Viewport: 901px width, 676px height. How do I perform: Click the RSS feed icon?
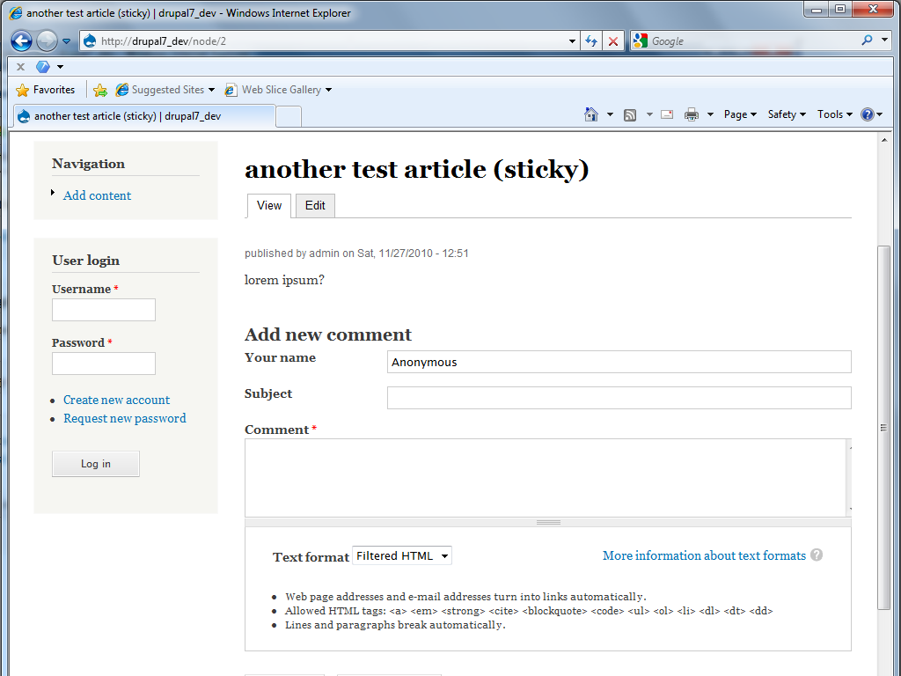point(630,114)
